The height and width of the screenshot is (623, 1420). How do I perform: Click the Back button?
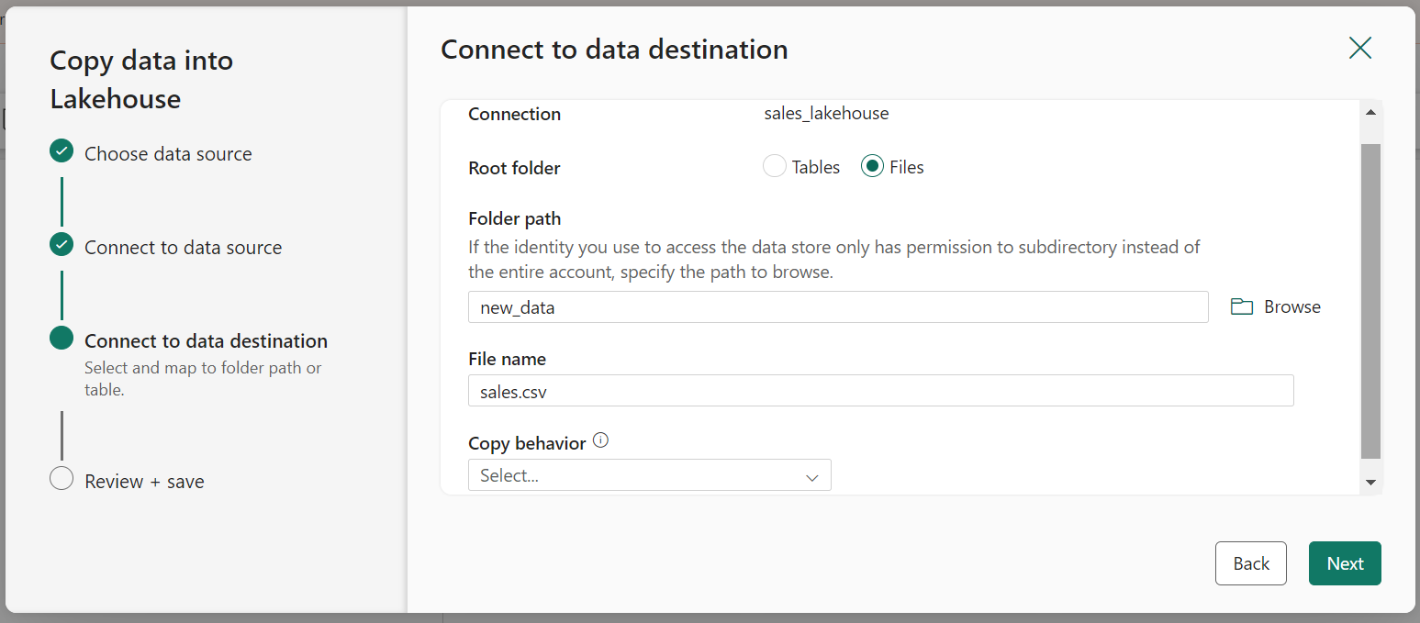(x=1250, y=562)
